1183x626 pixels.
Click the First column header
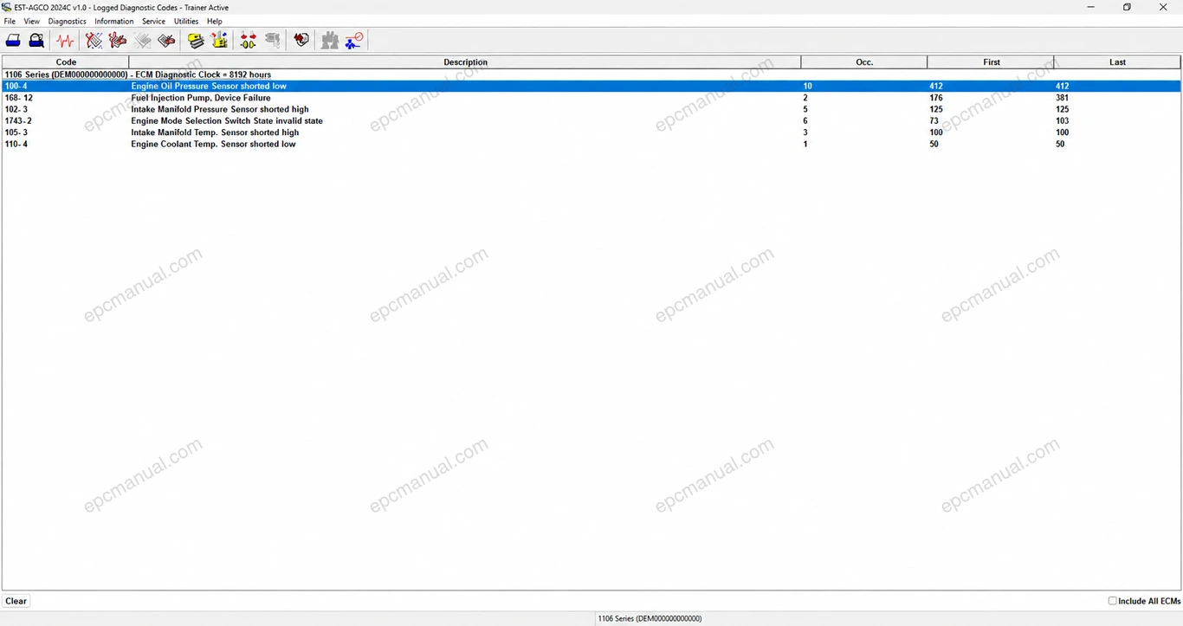click(991, 62)
